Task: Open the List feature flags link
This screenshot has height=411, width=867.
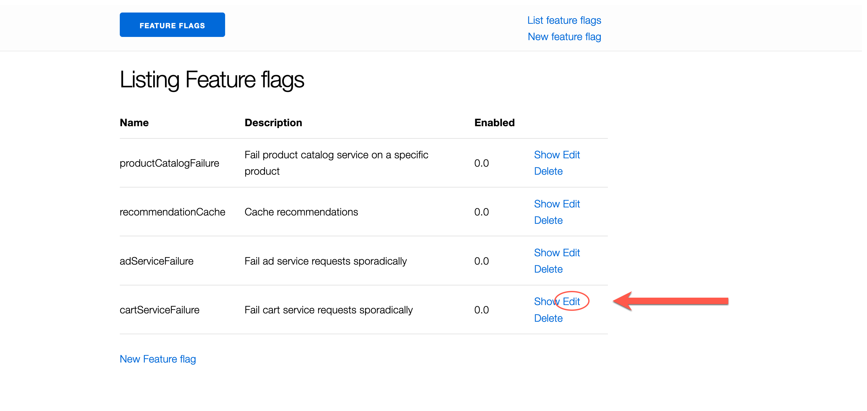Action: point(564,20)
